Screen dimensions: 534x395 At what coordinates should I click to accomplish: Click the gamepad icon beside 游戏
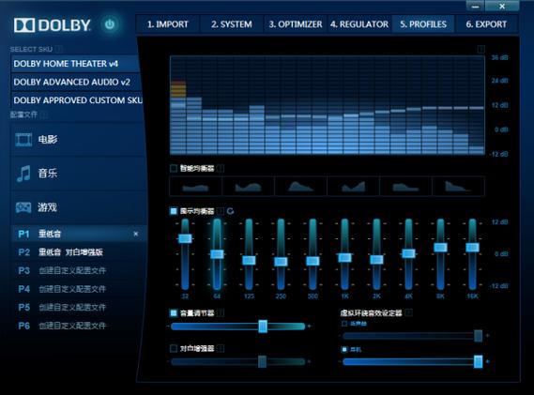point(23,207)
